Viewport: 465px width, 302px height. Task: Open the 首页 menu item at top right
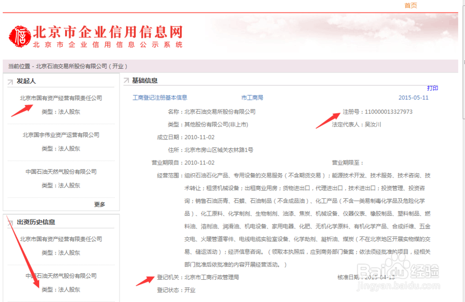[411, 6]
